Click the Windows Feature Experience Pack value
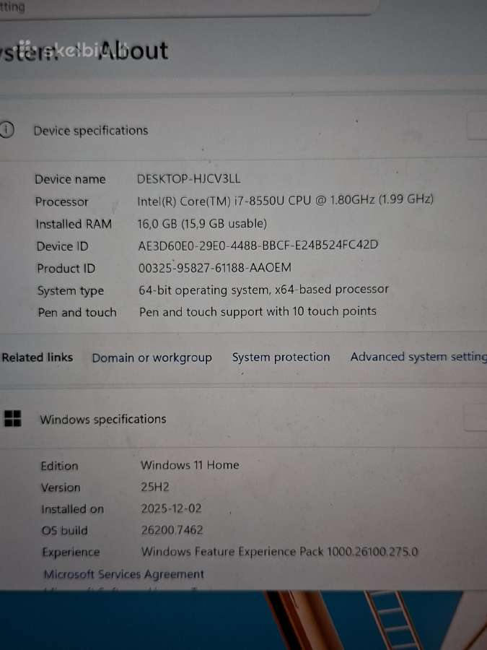The image size is (487, 650). [x=279, y=552]
